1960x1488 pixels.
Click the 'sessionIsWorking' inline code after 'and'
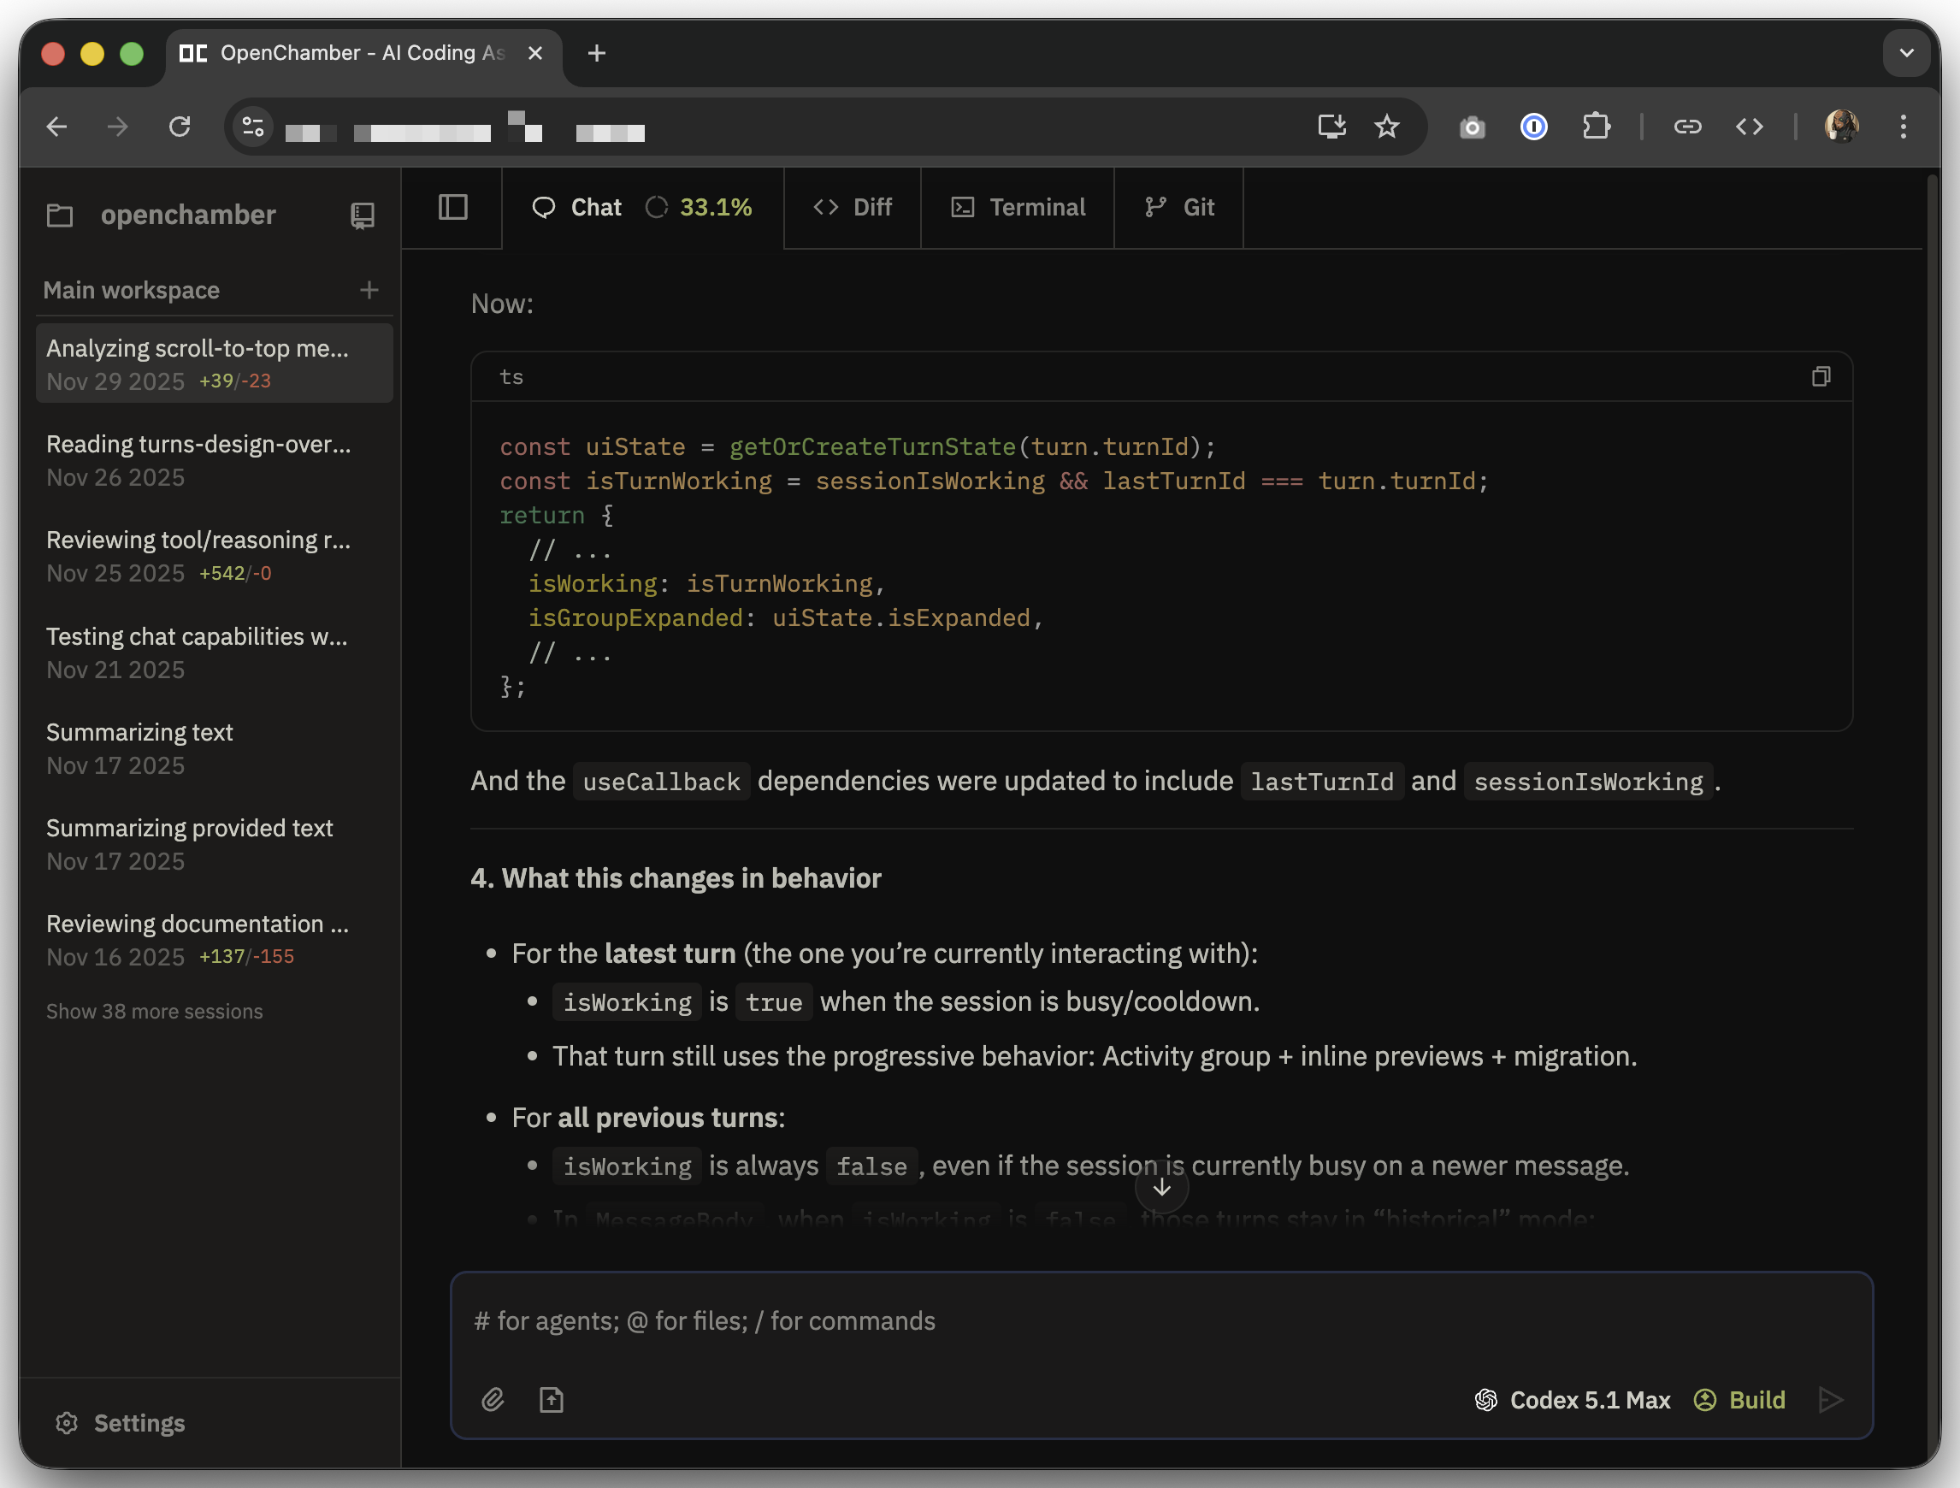point(1588,781)
